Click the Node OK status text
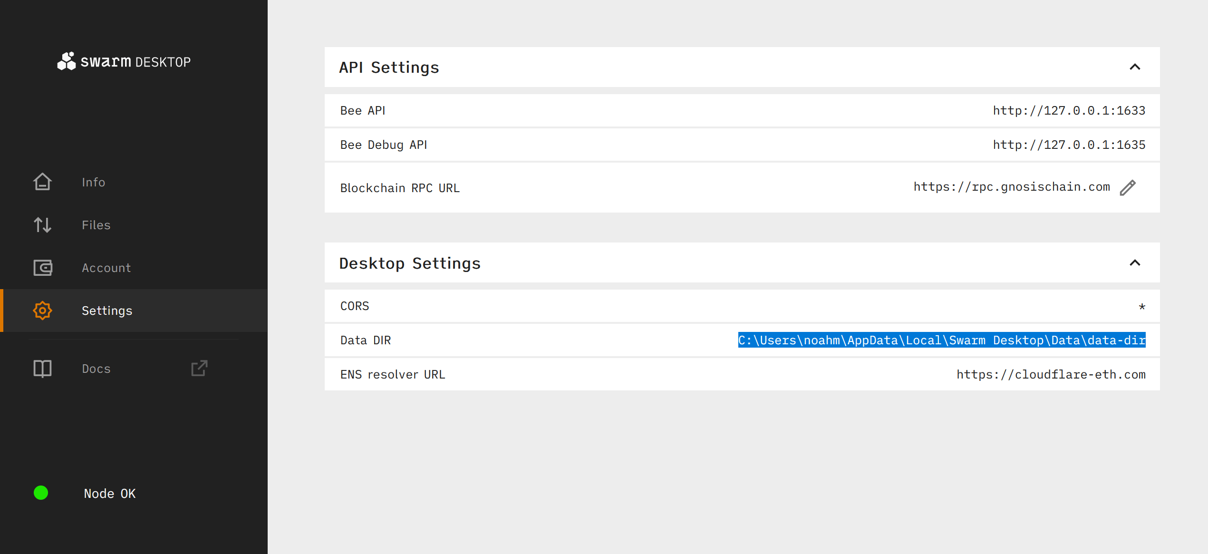This screenshot has width=1208, height=554. 110,494
